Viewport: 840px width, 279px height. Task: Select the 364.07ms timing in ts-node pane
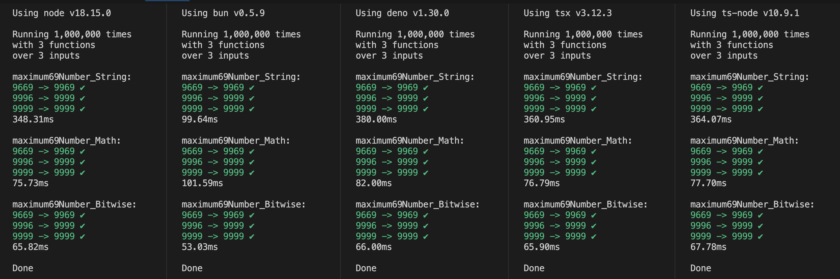click(x=711, y=119)
